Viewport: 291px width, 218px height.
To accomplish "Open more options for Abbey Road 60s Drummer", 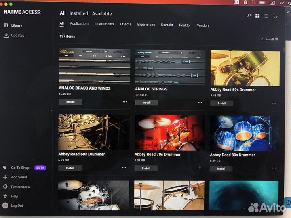I will [124, 168].
